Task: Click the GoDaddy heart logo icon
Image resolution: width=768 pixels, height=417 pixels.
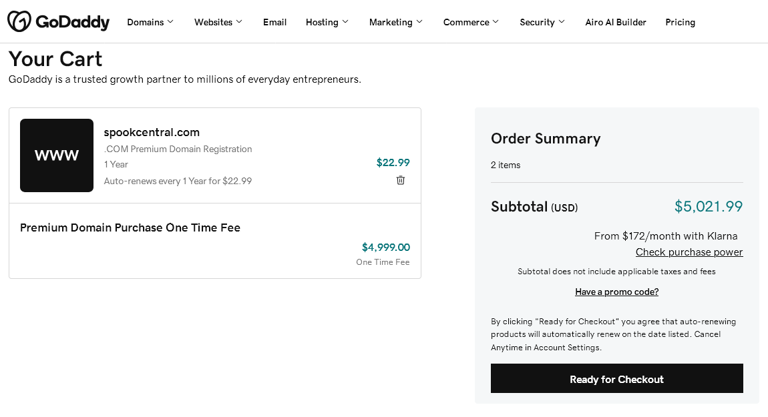Action: 19,21
